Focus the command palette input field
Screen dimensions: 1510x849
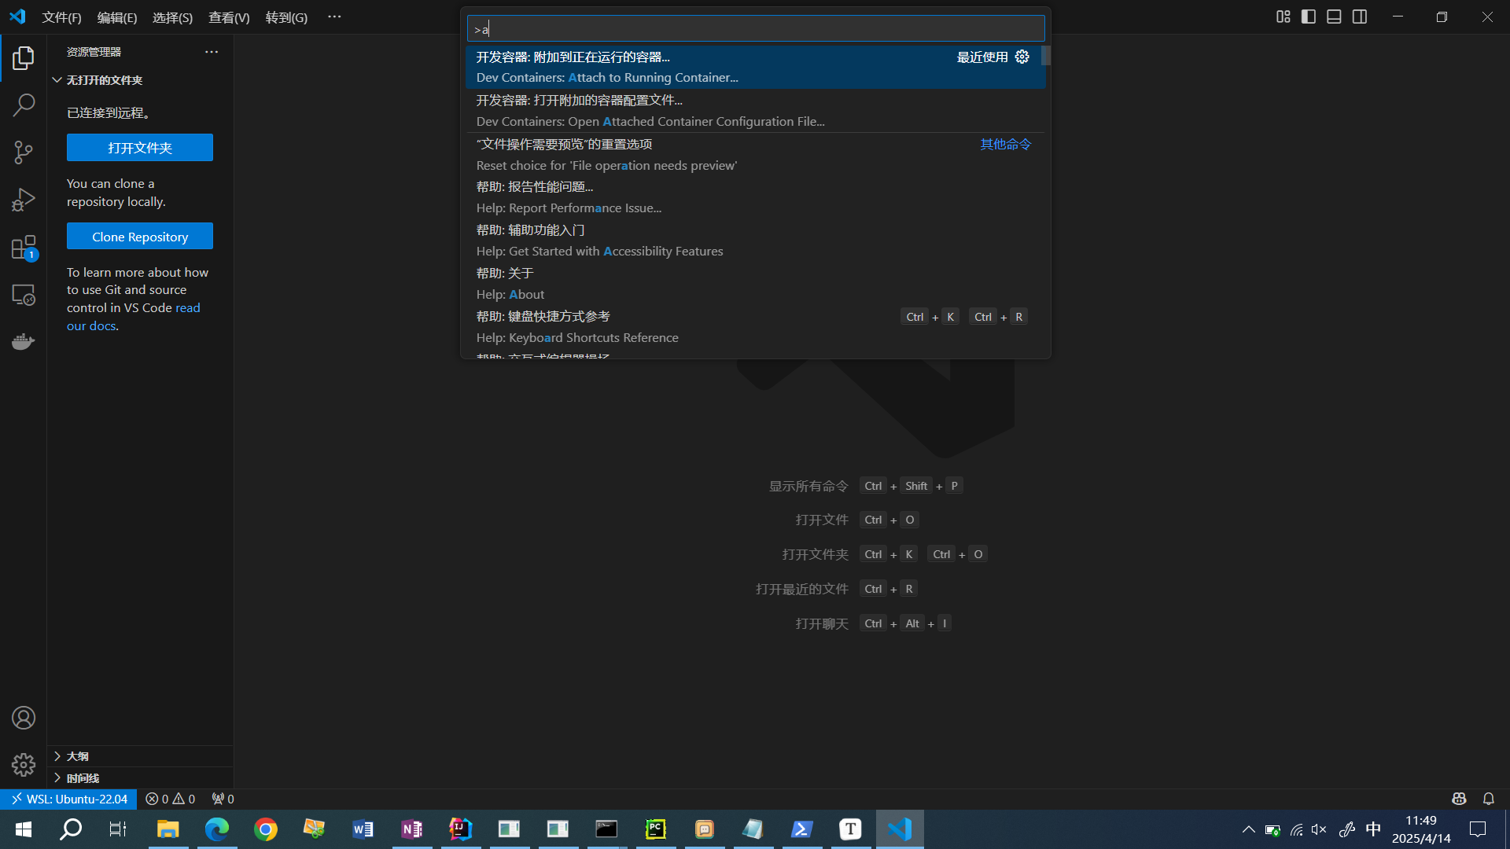point(756,29)
